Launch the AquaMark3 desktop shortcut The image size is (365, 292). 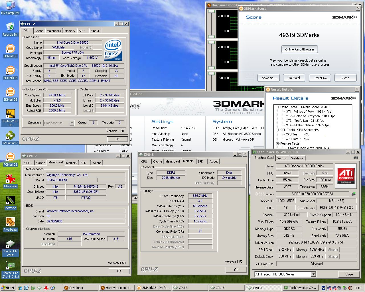pos(10,138)
